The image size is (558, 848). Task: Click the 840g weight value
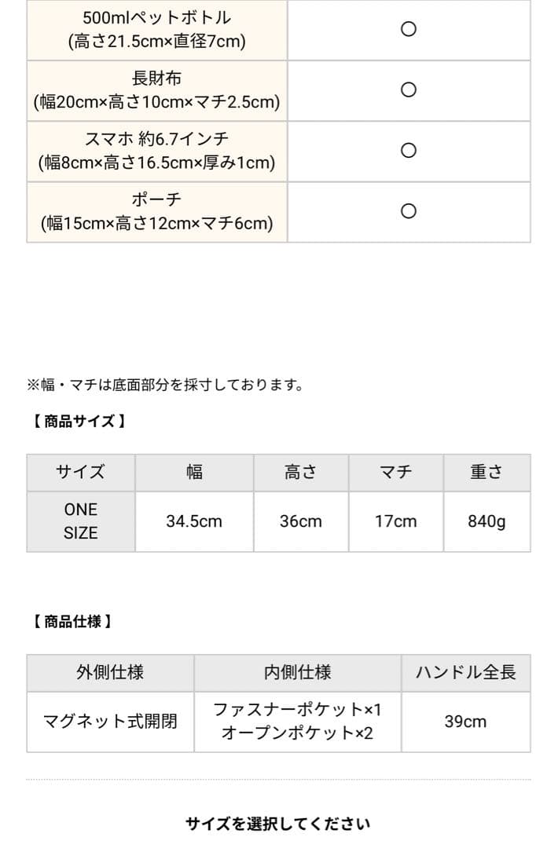click(486, 521)
